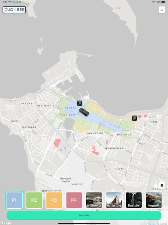This screenshot has height=225, width=168.
Task: Select the P1 blue zone tile
Action: click(x=14, y=200)
